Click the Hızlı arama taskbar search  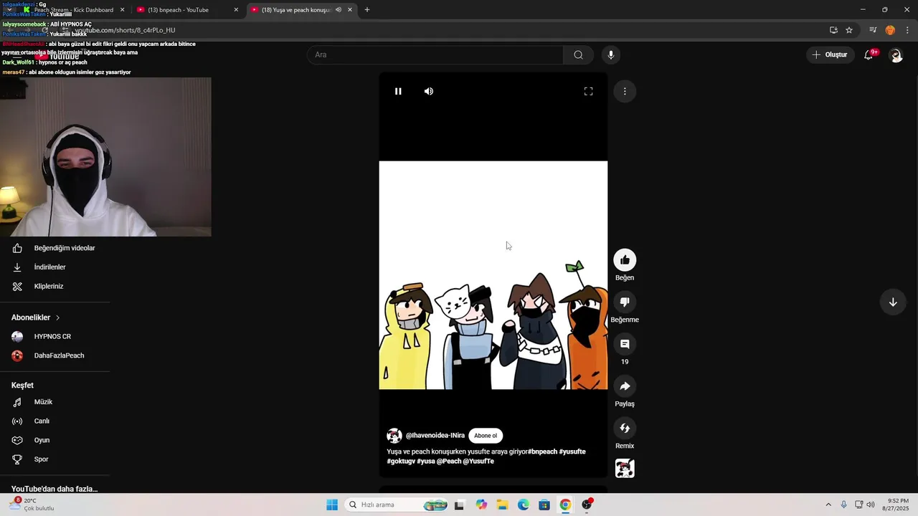tap(397, 505)
